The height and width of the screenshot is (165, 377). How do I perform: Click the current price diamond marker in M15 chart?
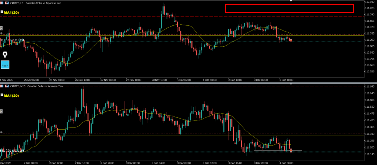(291, 150)
